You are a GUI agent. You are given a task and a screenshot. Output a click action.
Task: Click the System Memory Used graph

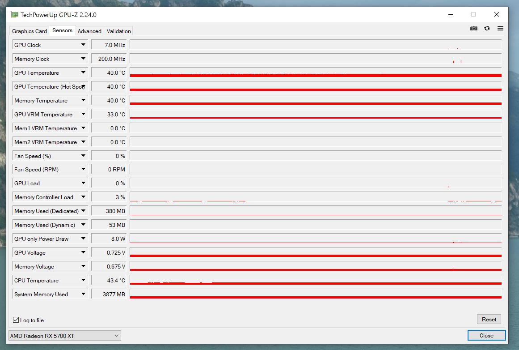point(316,295)
